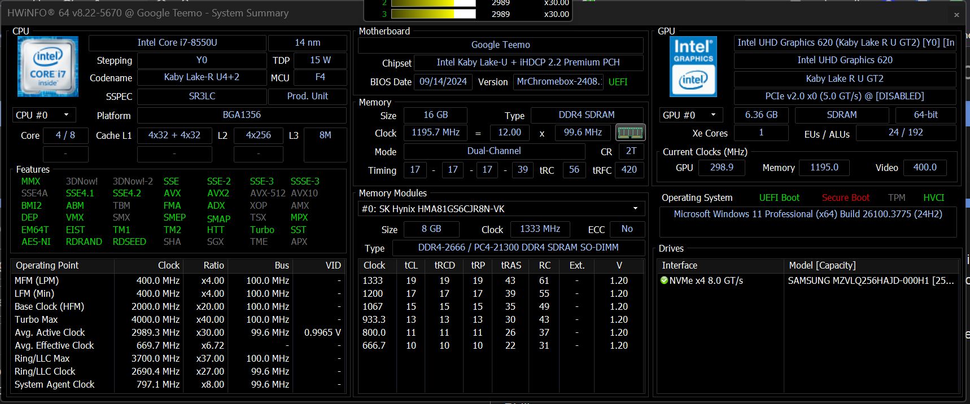The width and height of the screenshot is (970, 404).
Task: Click the VID value 0.9965 V
Action: 322,332
